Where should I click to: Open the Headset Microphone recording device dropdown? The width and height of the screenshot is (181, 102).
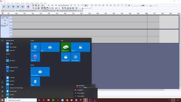[x=29, y=11]
